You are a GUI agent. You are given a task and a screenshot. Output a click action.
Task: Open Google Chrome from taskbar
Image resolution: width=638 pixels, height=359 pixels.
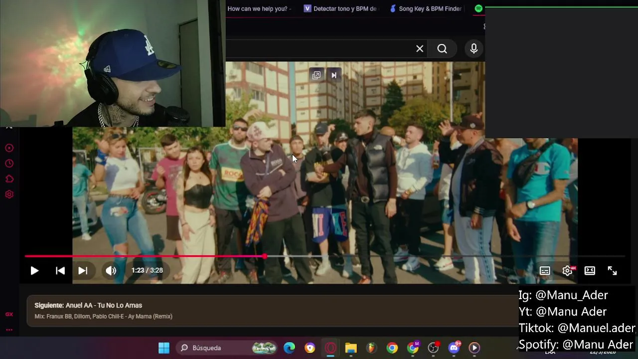392,348
